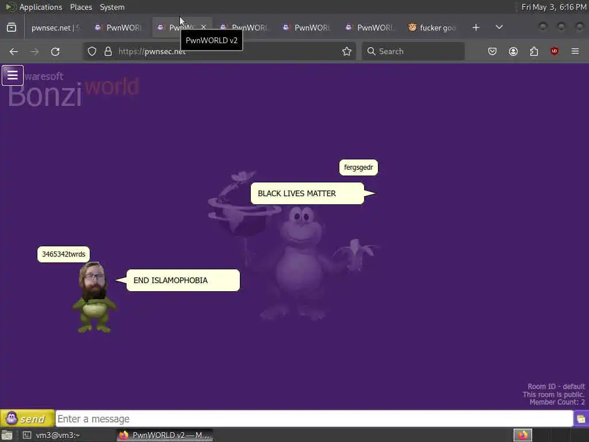Open the Firefox account icon
The width and height of the screenshot is (589, 442).
(x=513, y=51)
